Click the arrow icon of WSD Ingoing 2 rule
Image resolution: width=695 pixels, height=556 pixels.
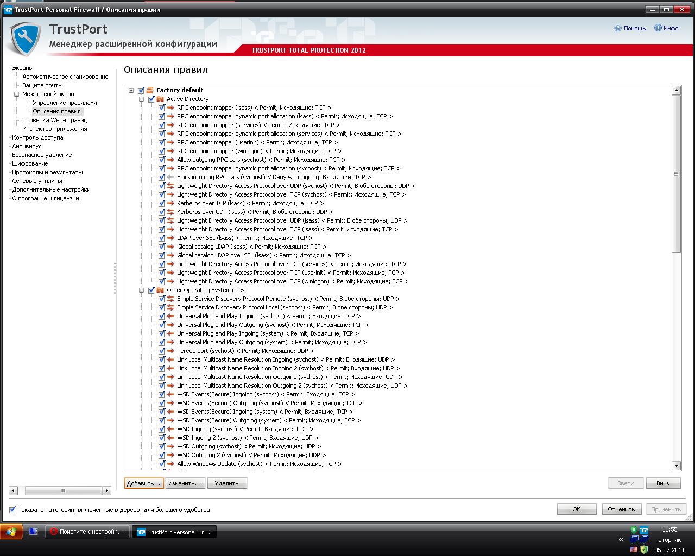tap(170, 438)
